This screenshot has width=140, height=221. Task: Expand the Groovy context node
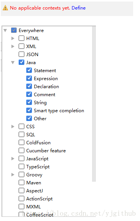(x=13, y=175)
